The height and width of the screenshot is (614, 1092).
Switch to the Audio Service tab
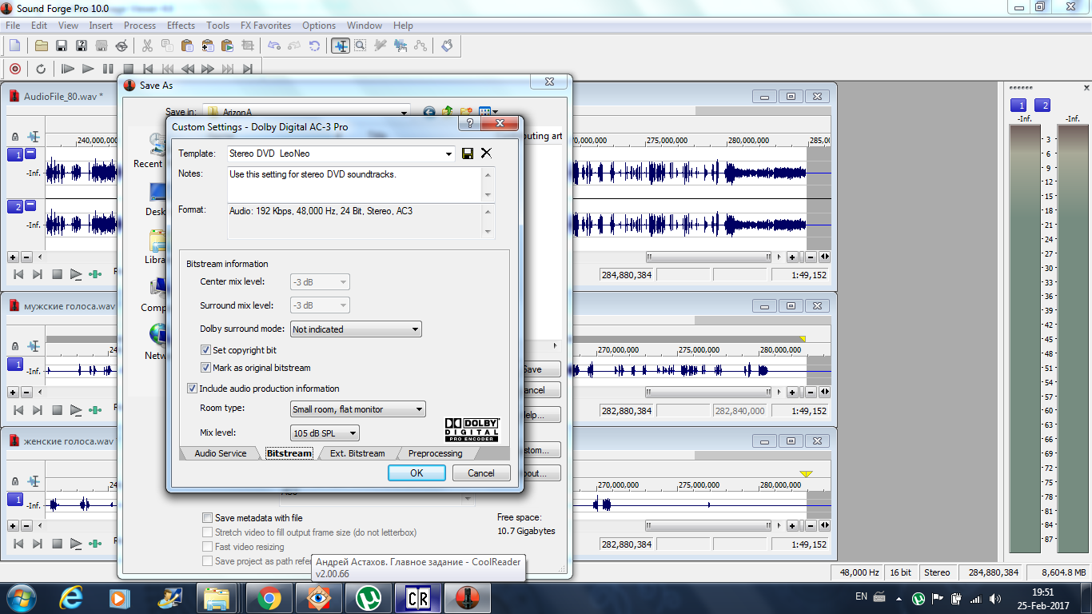click(221, 453)
